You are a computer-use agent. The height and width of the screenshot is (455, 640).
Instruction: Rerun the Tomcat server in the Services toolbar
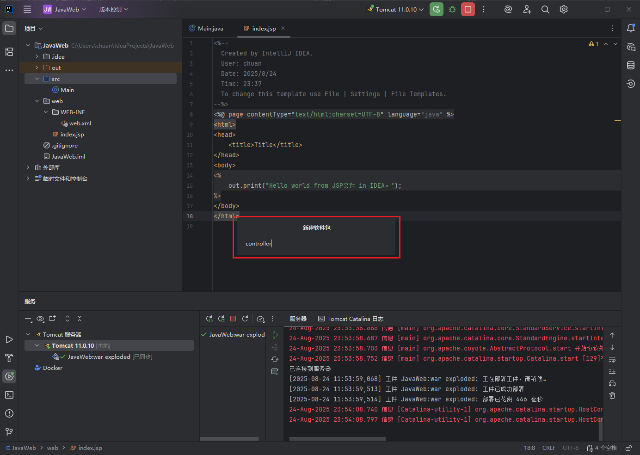coord(209,319)
